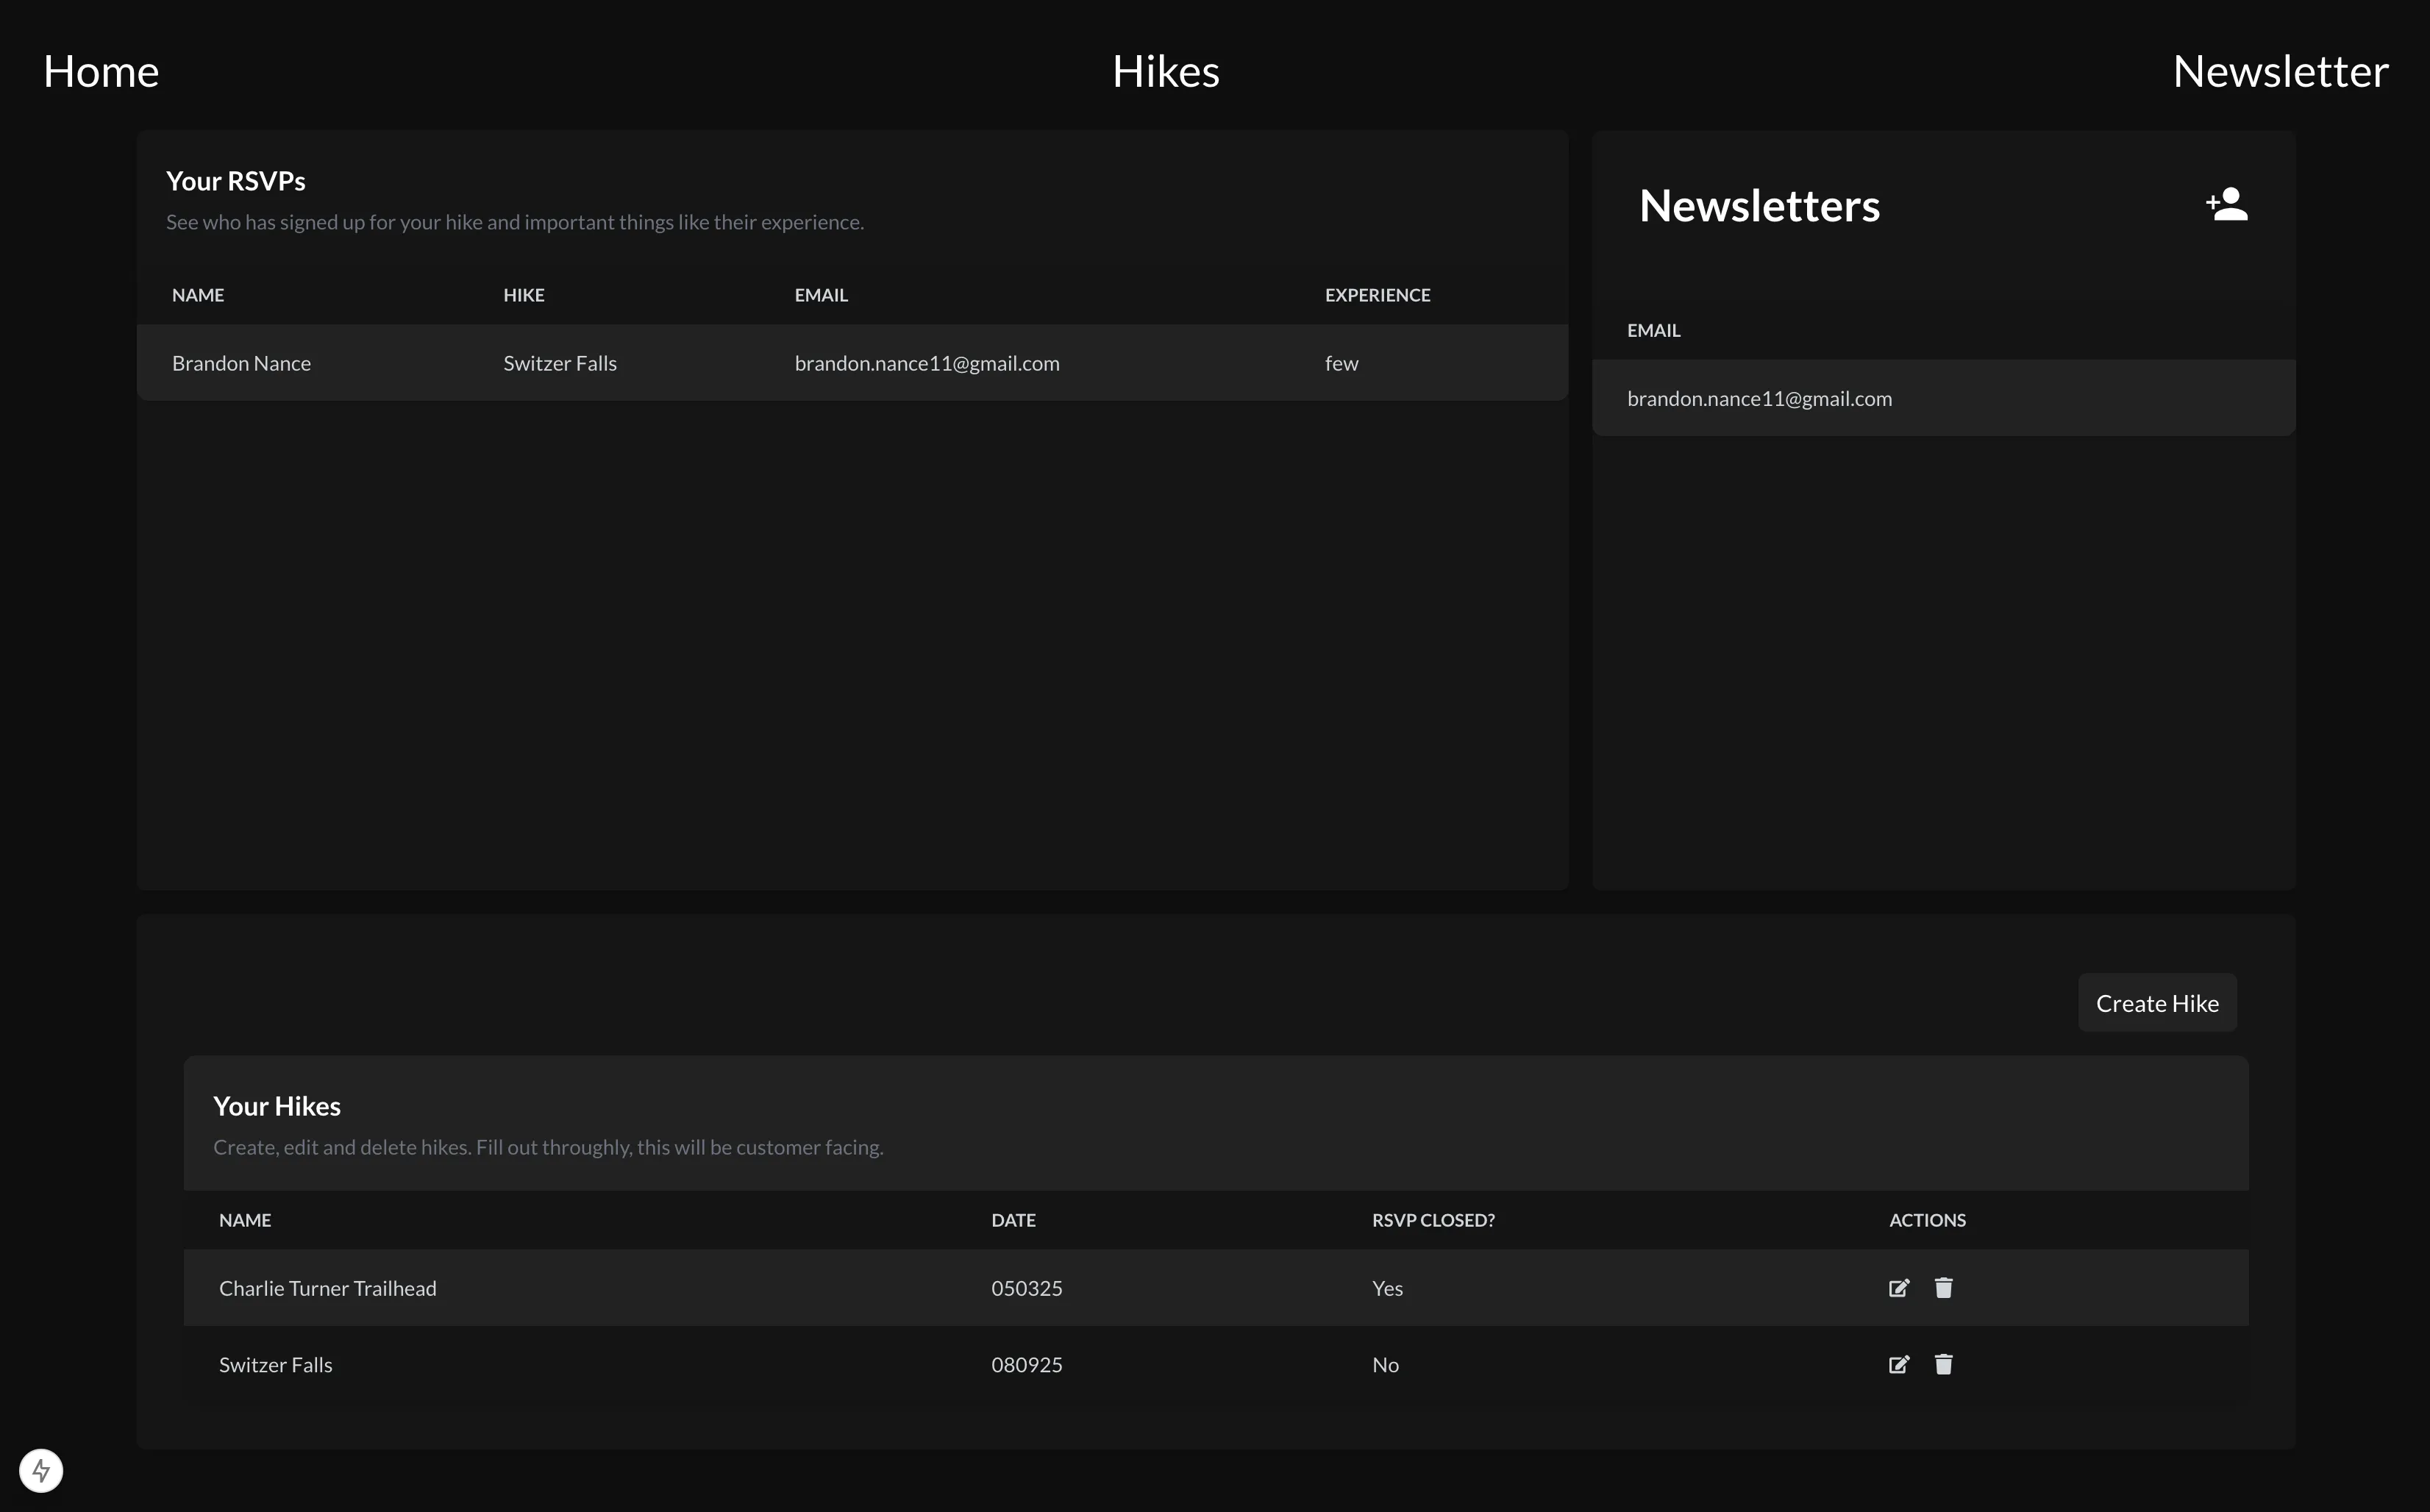This screenshot has width=2430, height=1512.
Task: Click the HIKE column header in RSVPs
Action: click(x=523, y=295)
